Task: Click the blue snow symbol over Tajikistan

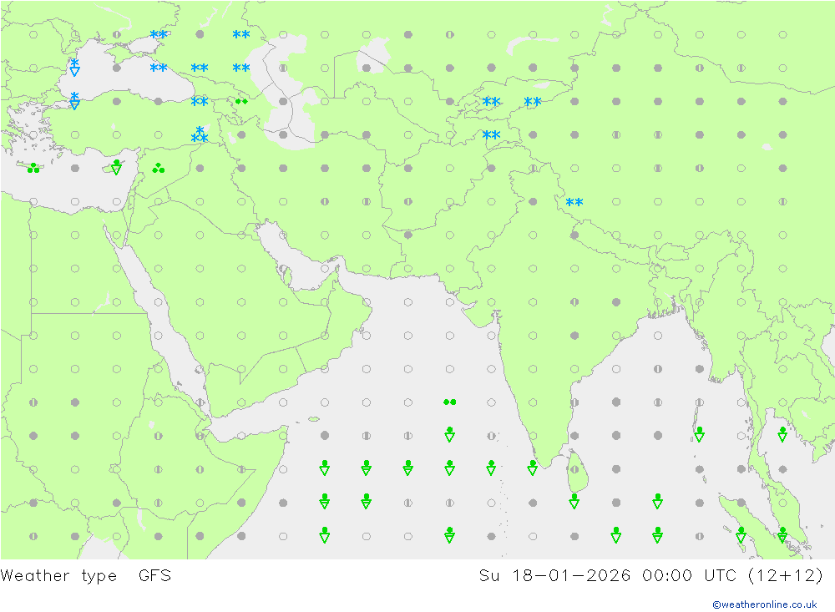Action: coord(491,134)
